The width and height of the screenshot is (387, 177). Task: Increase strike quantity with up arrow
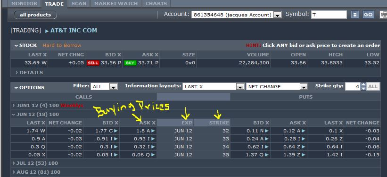(x=363, y=85)
